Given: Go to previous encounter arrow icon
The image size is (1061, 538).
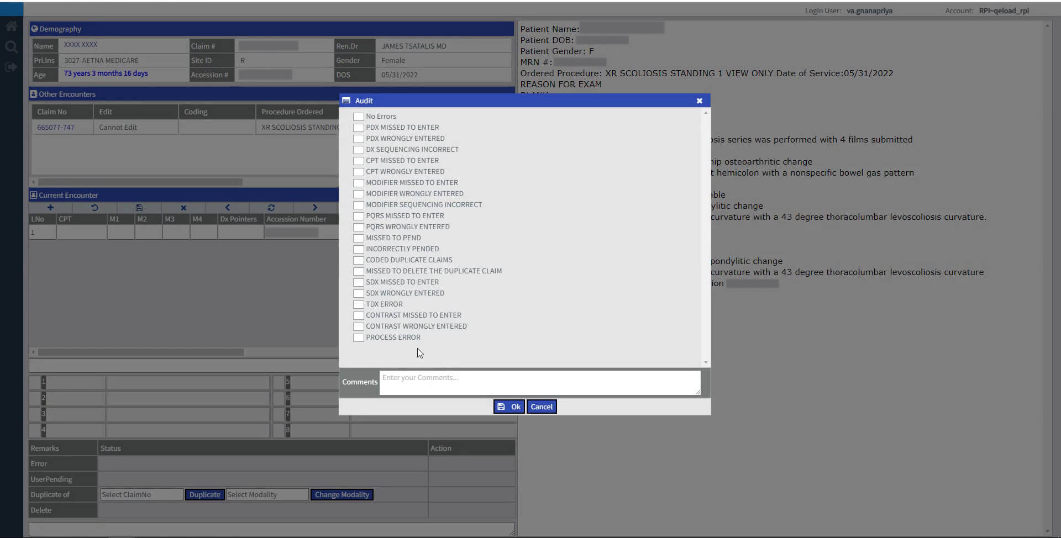Looking at the screenshot, I should tap(227, 208).
